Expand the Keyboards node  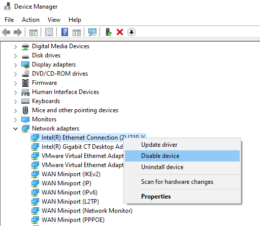coord(15,102)
